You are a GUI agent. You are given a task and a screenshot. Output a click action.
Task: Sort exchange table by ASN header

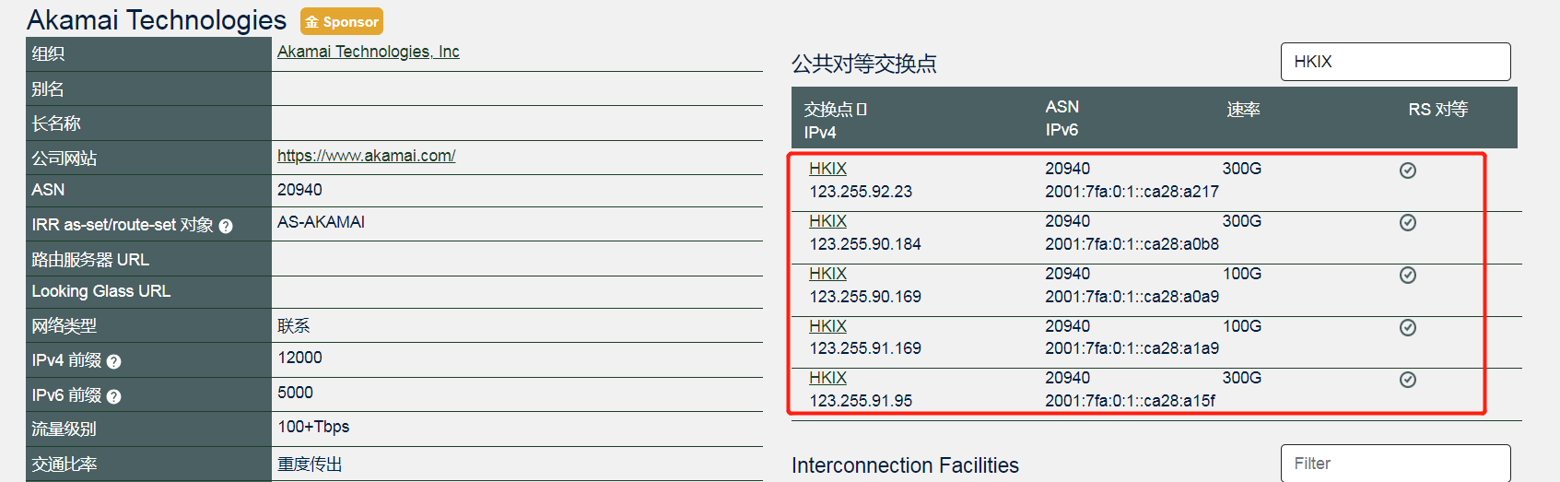coord(1062,107)
